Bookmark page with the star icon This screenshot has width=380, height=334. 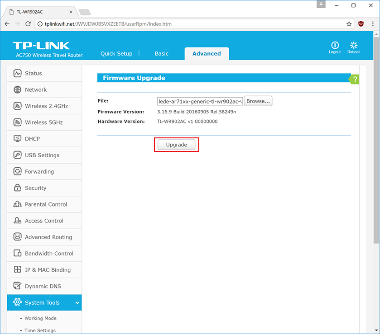coord(349,24)
